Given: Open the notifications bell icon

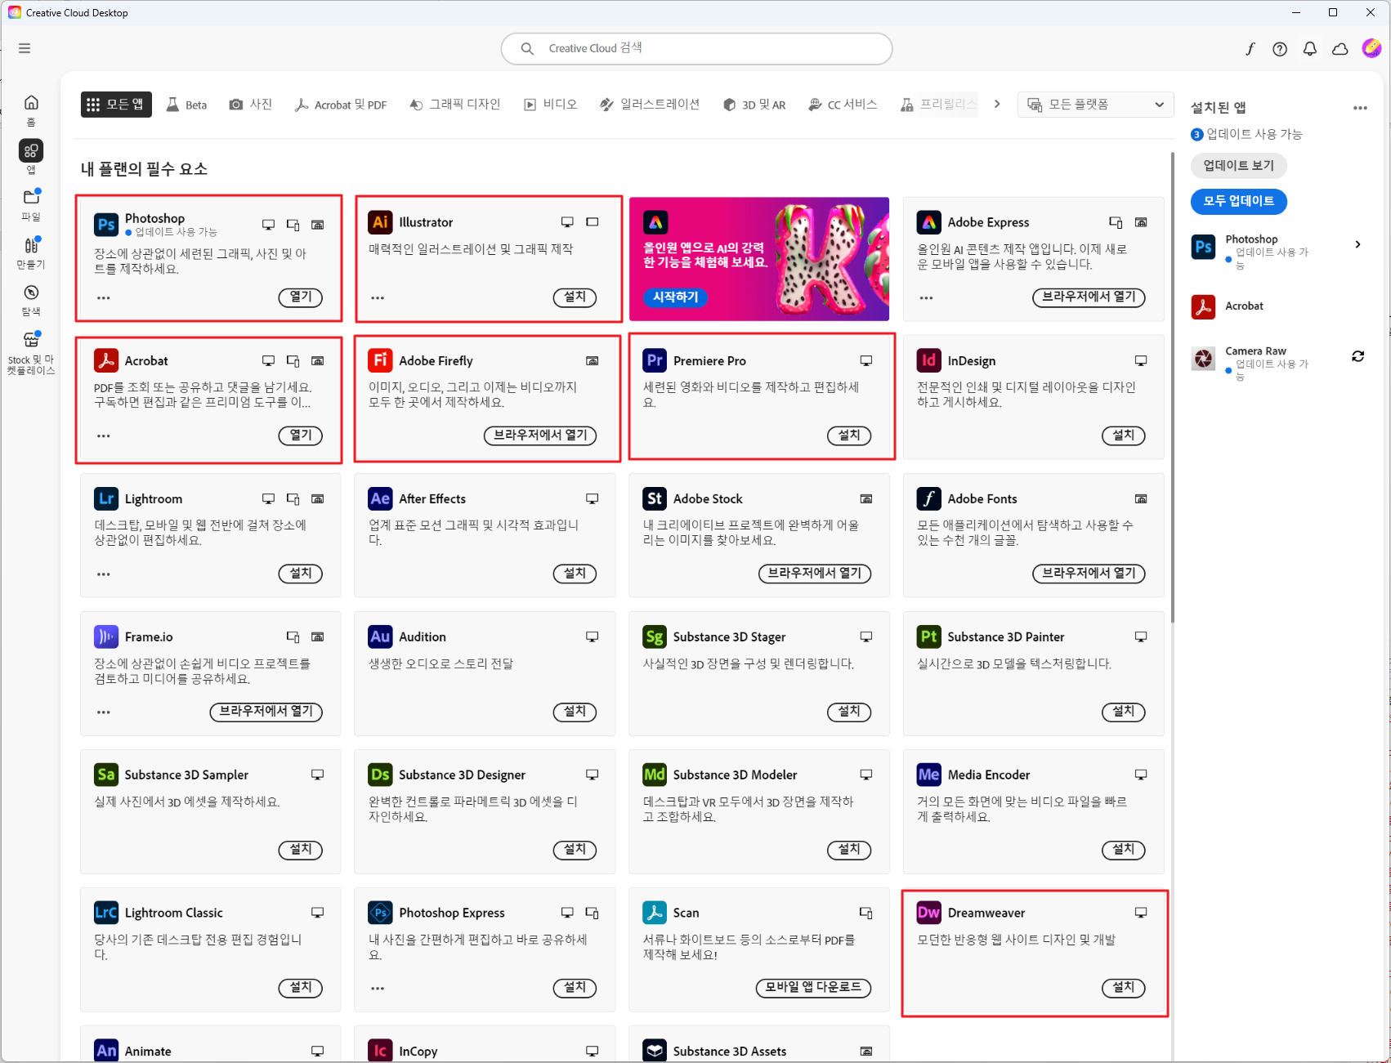Looking at the screenshot, I should tap(1310, 49).
